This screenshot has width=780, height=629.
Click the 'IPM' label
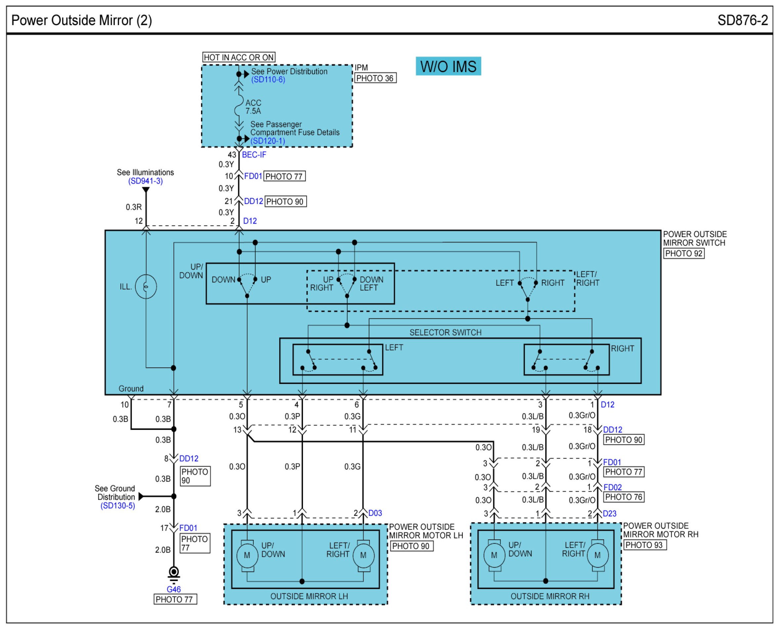click(361, 68)
